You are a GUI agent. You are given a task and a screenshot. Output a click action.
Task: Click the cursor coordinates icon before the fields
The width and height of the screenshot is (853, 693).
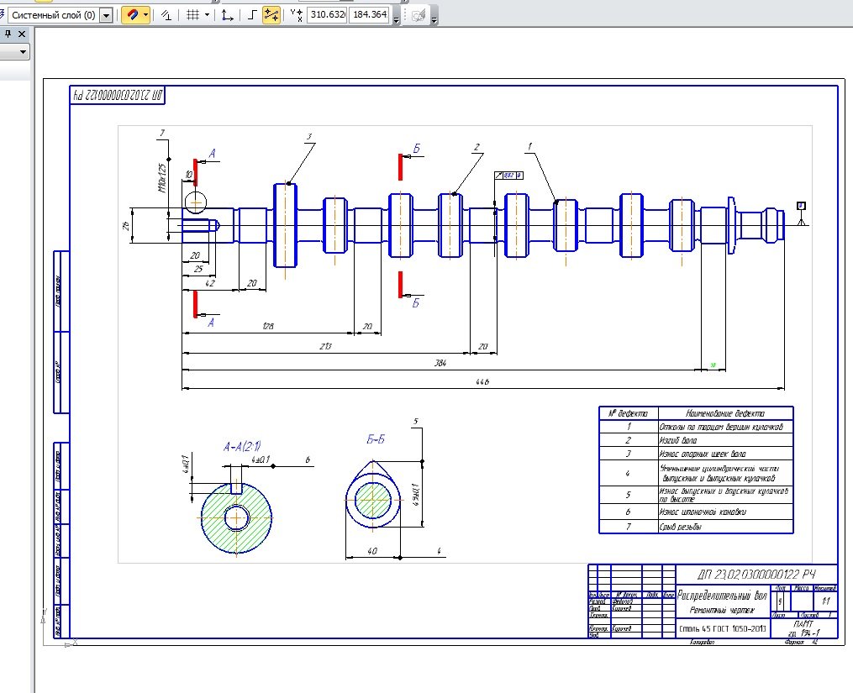coord(295,15)
